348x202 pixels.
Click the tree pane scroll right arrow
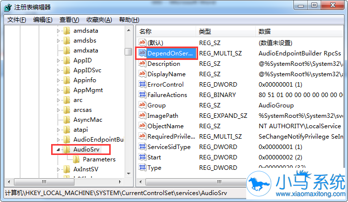point(120,182)
